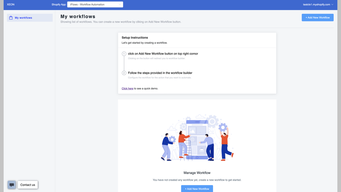This screenshot has width=341, height=192.
Task: Click Add New Workflow at top right
Action: pos(318,17)
